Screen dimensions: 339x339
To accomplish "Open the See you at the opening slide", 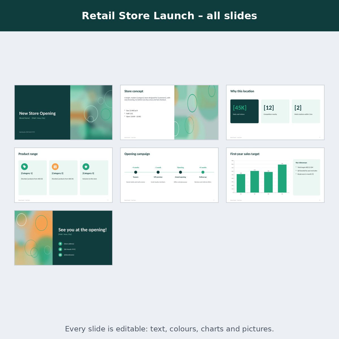I will pyautogui.click(x=64, y=238).
